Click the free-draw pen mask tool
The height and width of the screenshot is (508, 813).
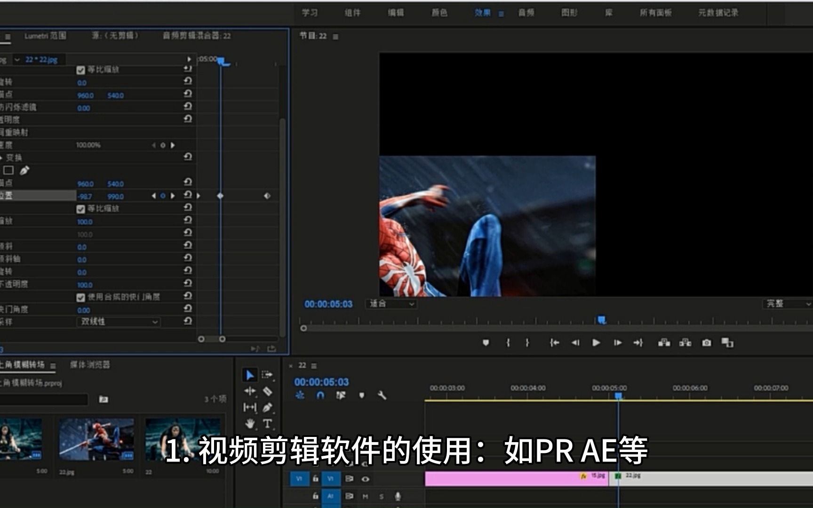(24, 170)
